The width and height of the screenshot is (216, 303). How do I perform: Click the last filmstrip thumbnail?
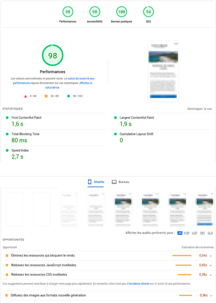point(204,209)
